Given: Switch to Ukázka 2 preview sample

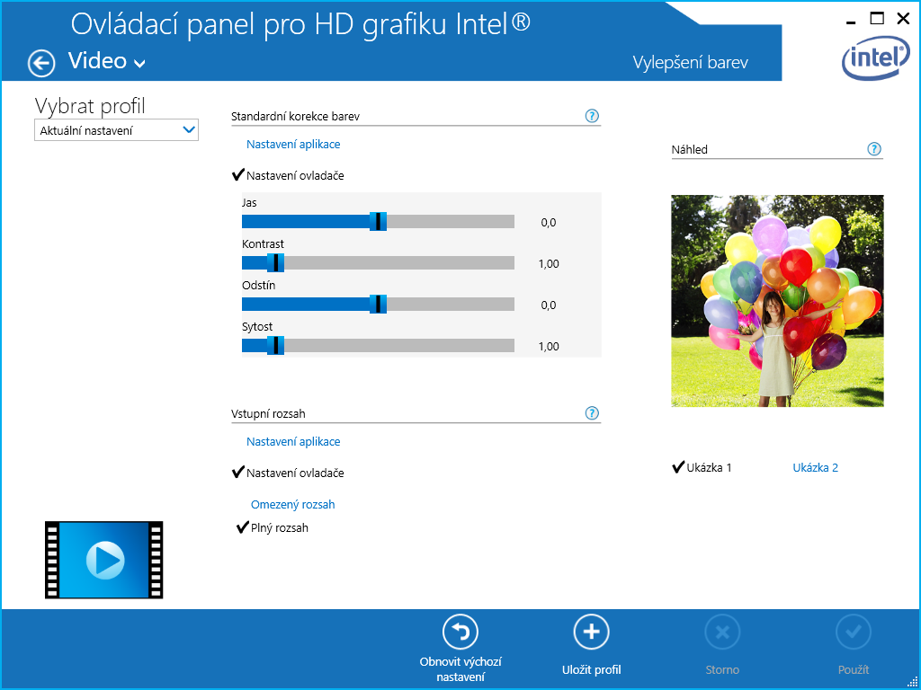Looking at the screenshot, I should click(x=815, y=467).
